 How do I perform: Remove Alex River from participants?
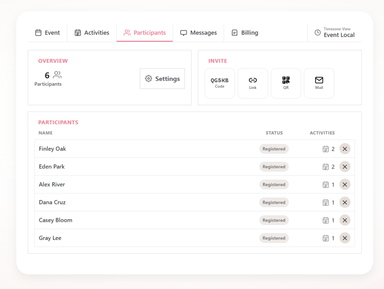pos(345,184)
